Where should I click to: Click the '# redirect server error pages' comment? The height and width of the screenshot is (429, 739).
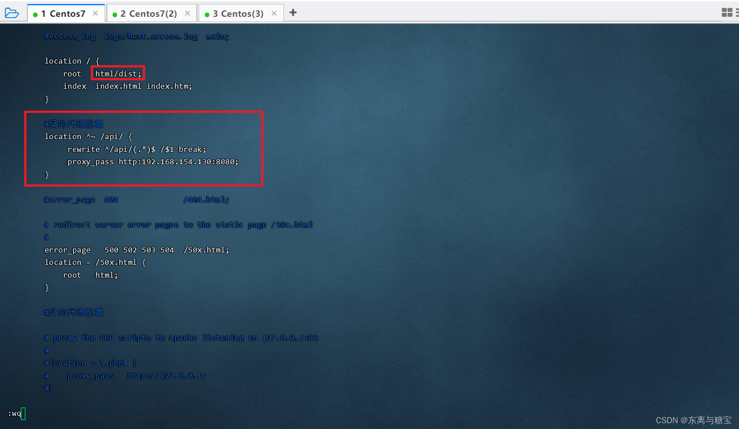click(178, 225)
